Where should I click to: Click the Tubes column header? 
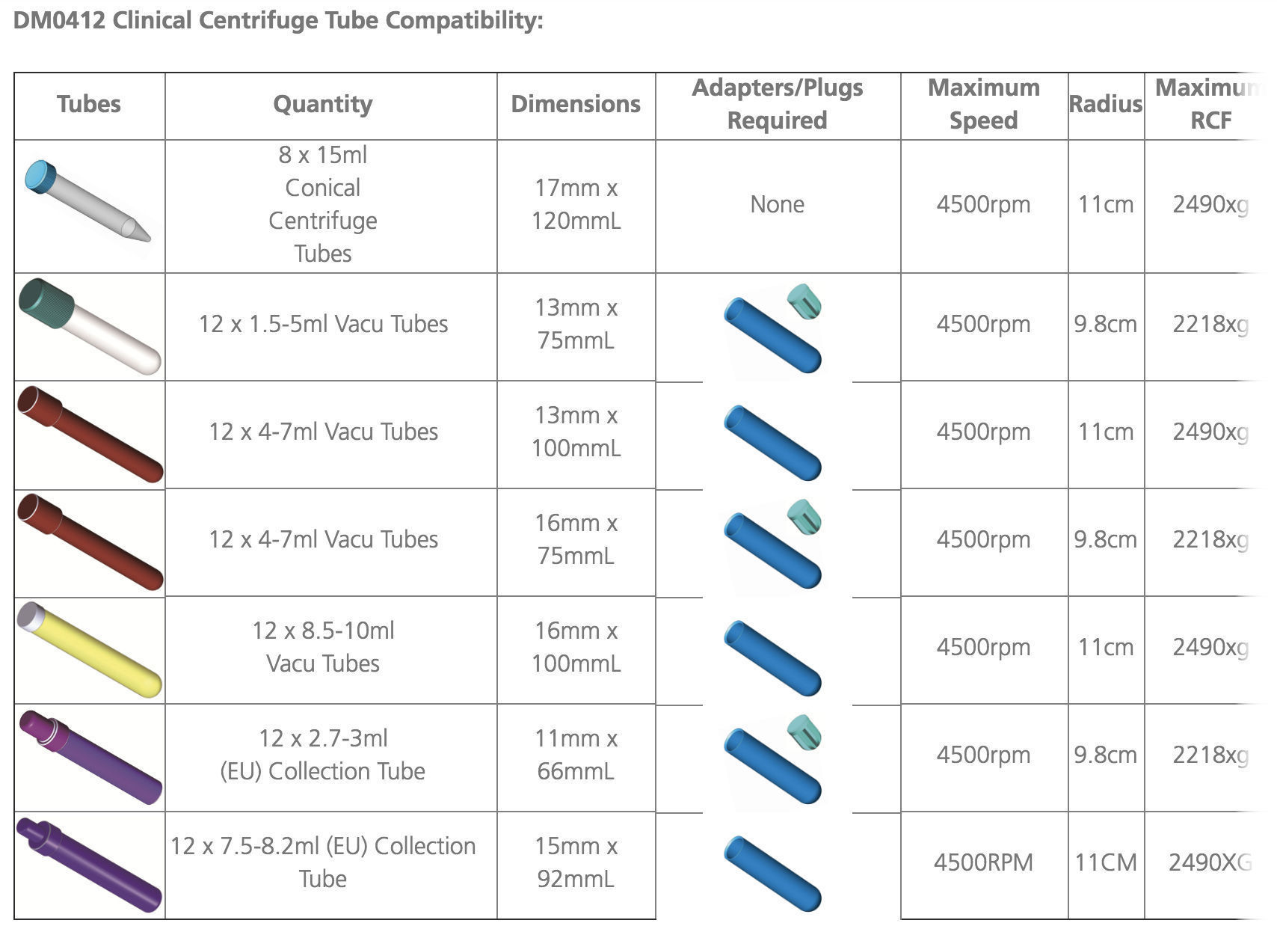pos(89,104)
